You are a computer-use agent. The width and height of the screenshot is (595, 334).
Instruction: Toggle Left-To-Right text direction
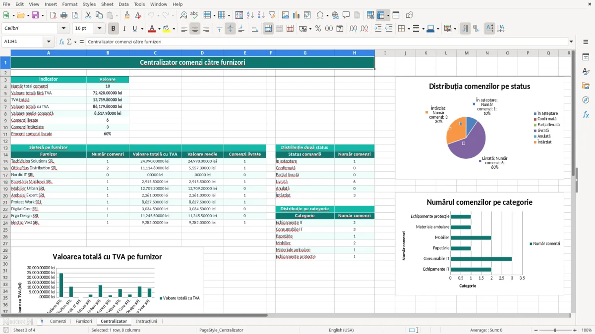click(465, 29)
